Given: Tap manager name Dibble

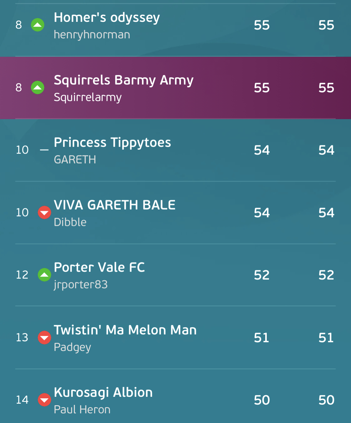Looking at the screenshot, I should click(70, 222).
